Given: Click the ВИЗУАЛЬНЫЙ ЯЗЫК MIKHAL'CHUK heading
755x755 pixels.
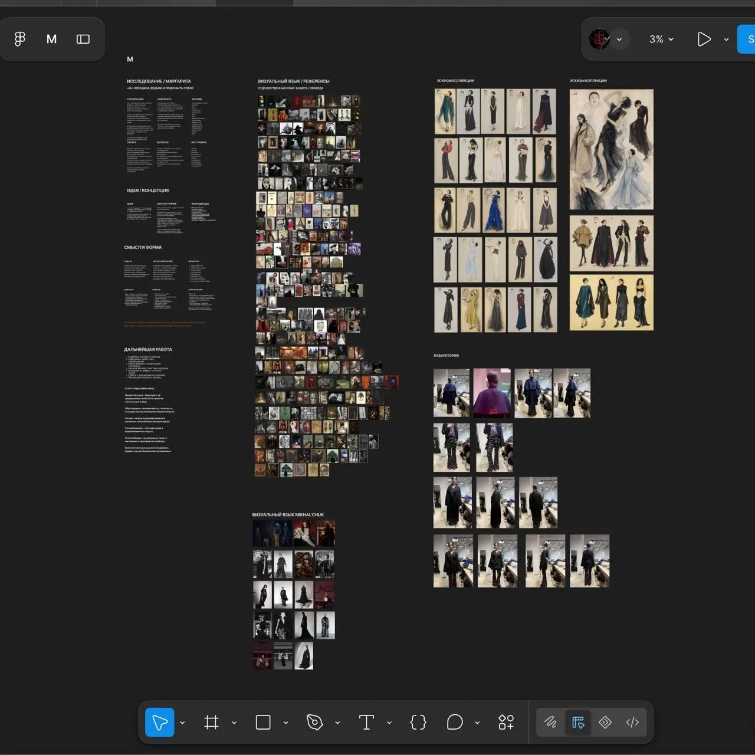Looking at the screenshot, I should [288, 515].
